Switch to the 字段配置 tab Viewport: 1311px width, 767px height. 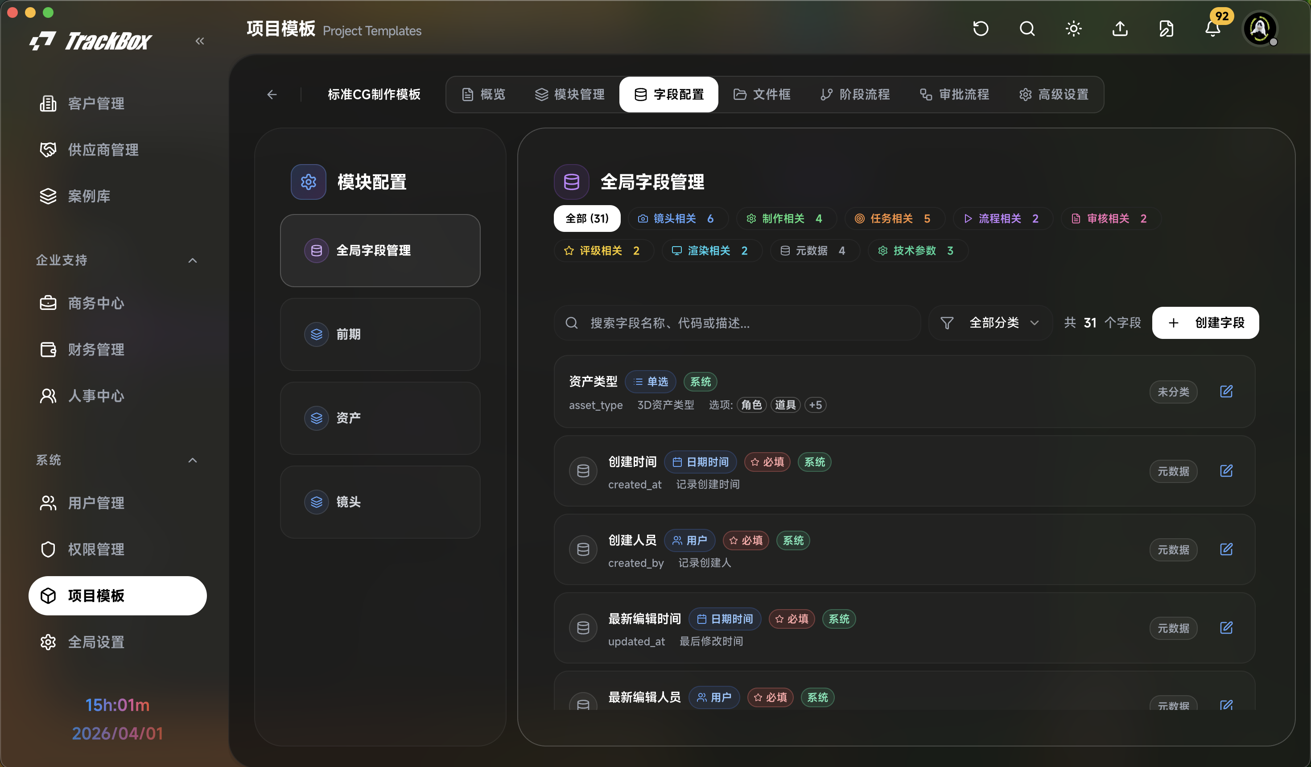[668, 94]
